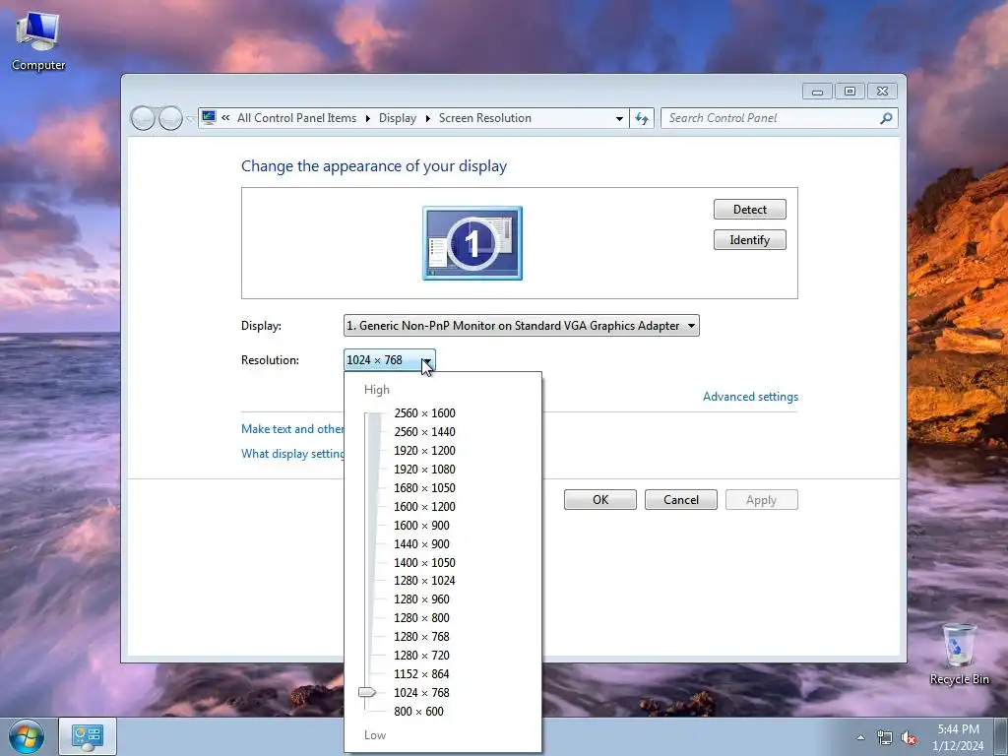Viewport: 1008px width, 756px height.
Task: Select 2560 × 1600 resolution
Action: point(424,413)
